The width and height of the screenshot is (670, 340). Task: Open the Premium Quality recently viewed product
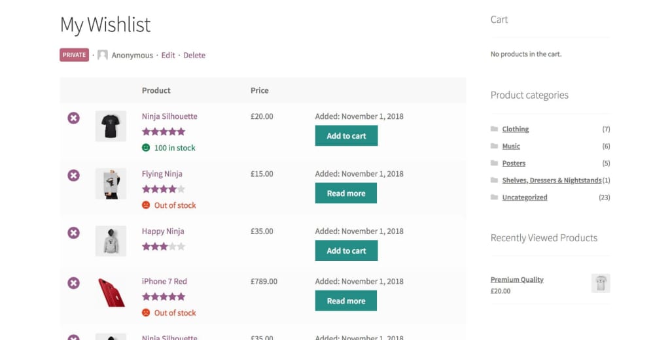point(517,280)
